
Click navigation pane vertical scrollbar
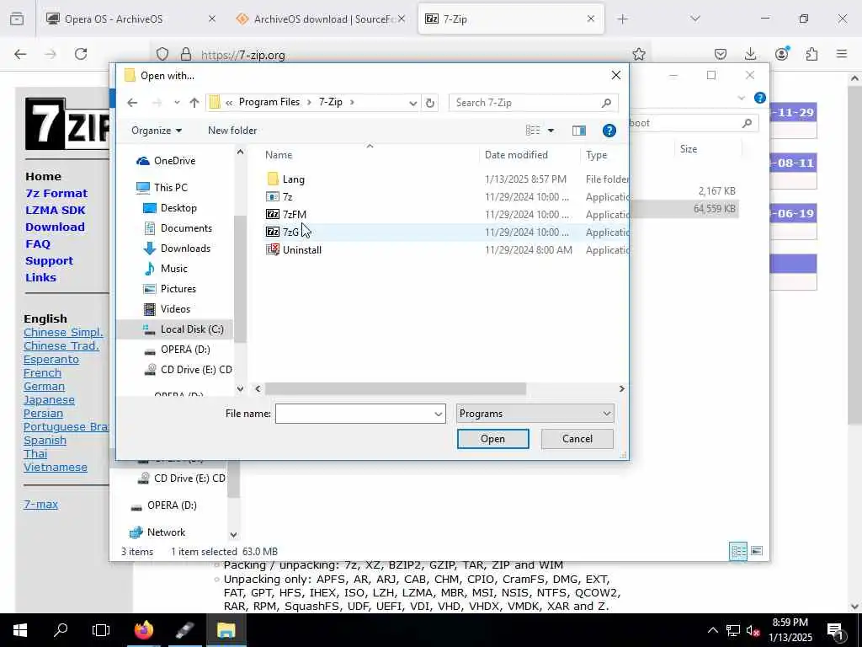tap(240, 279)
